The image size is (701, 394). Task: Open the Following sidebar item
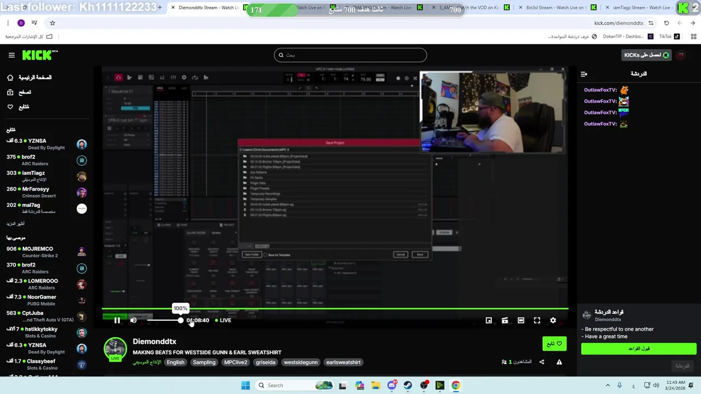click(x=18, y=107)
